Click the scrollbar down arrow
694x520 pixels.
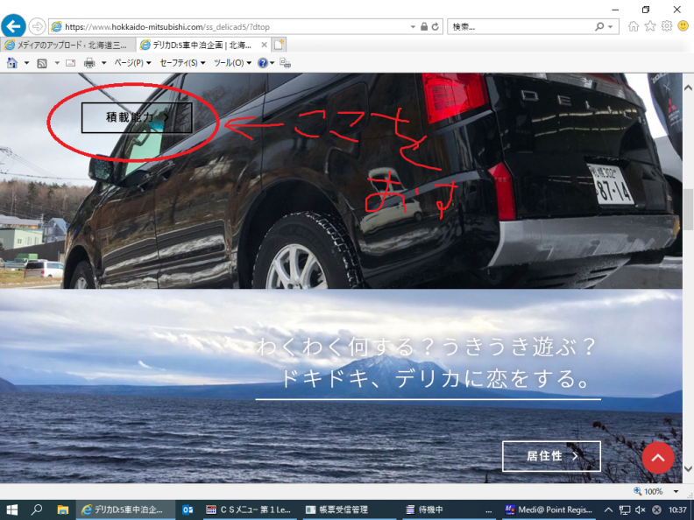coord(688,468)
